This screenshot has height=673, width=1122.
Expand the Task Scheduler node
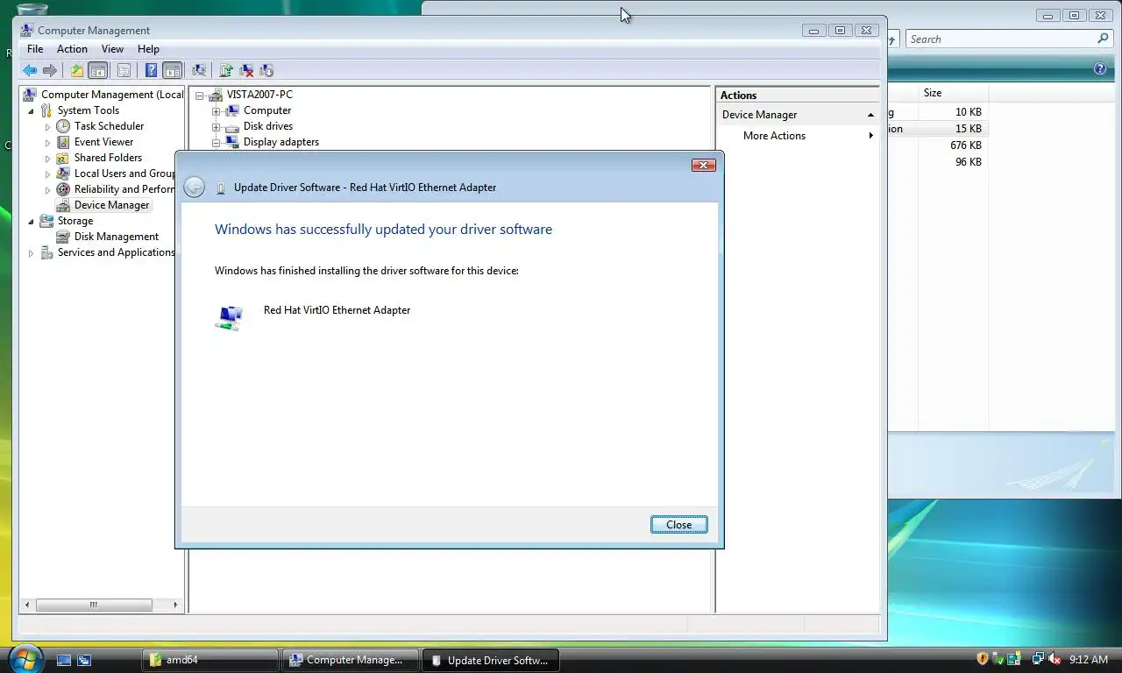point(47,127)
